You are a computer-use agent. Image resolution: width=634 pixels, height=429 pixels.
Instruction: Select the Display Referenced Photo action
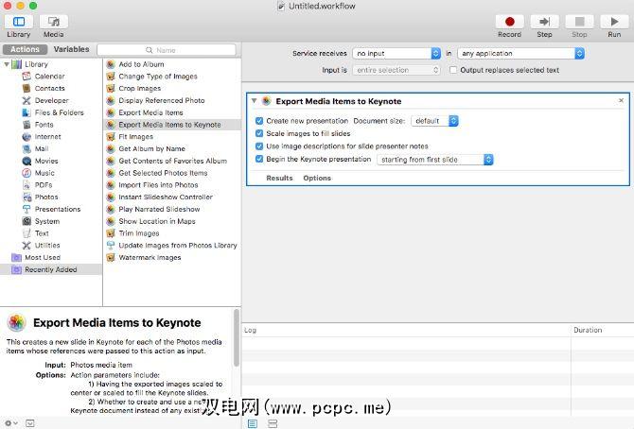(172, 100)
